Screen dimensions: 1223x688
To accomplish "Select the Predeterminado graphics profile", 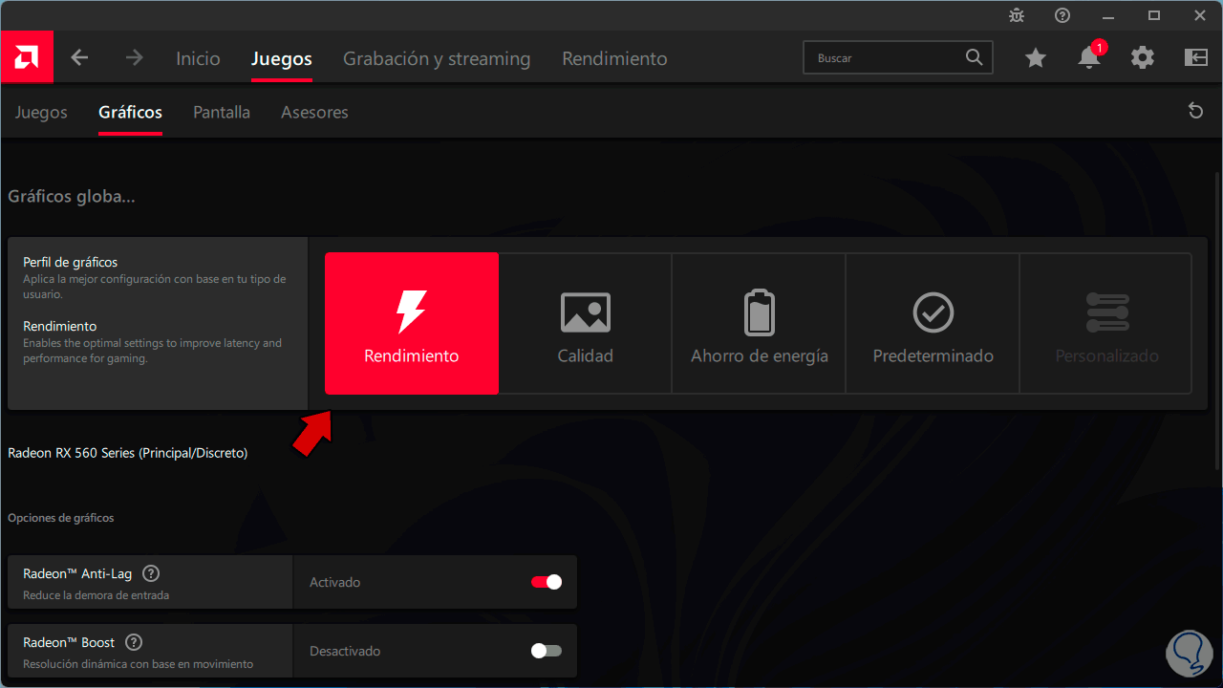I will point(933,323).
